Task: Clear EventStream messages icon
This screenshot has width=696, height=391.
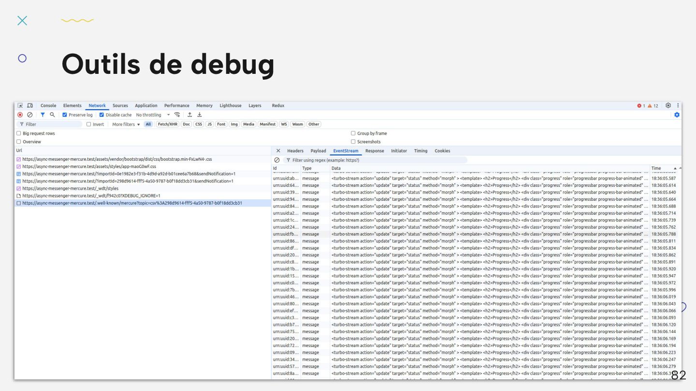Action: 277,160
